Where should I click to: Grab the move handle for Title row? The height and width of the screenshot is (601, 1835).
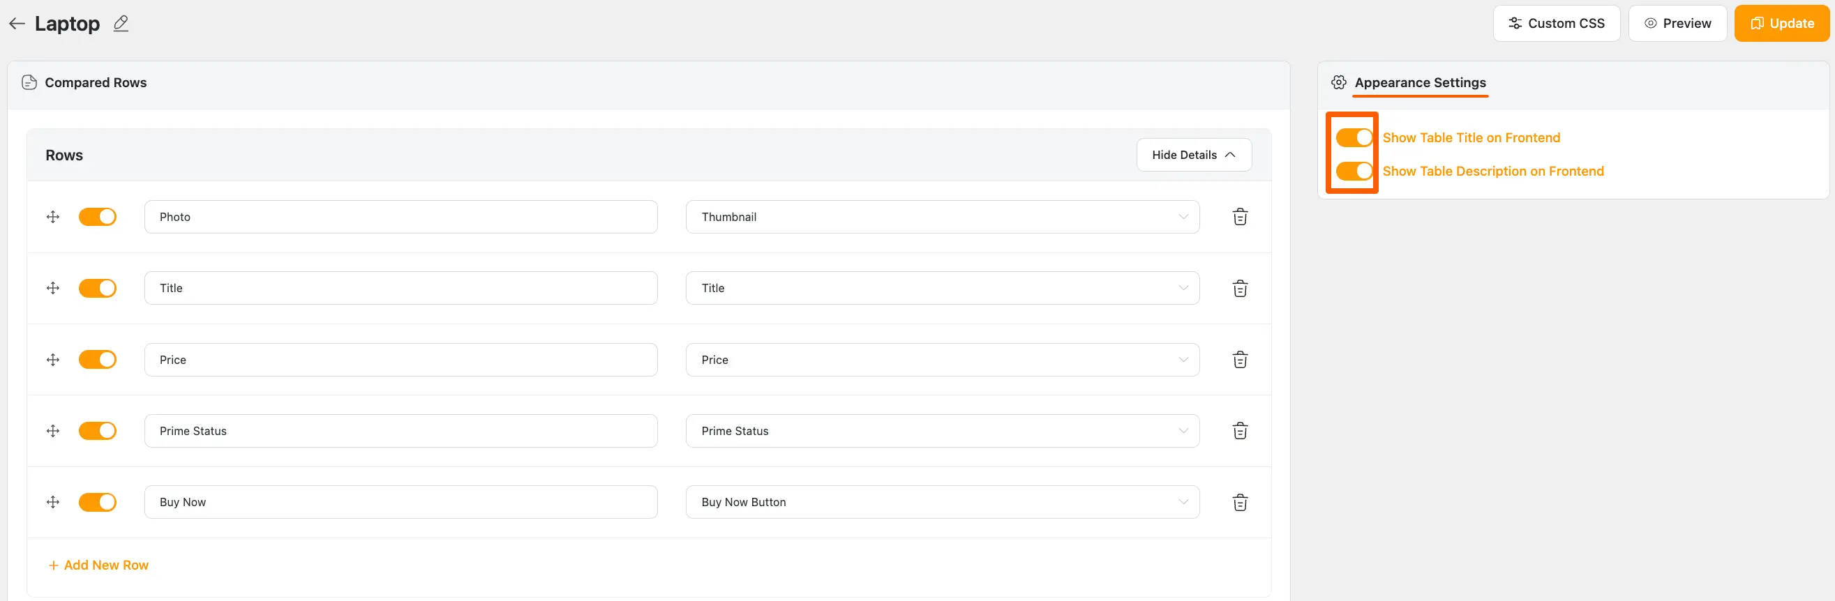[x=53, y=289]
